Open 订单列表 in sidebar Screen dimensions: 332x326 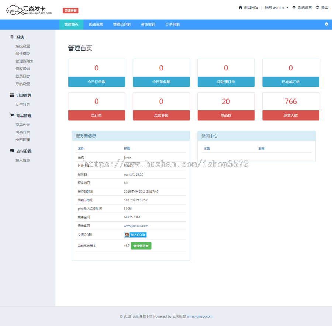[23, 104]
